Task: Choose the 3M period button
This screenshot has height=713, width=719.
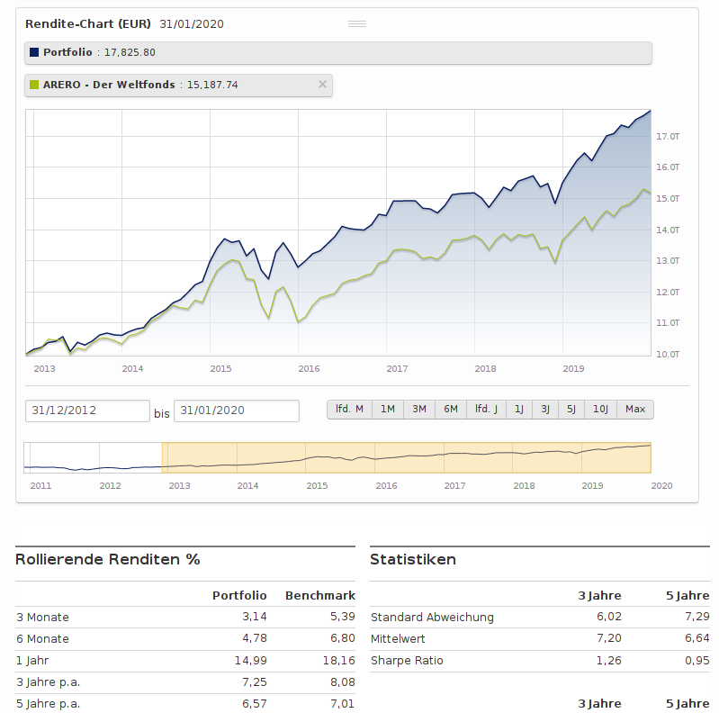Action: [x=419, y=410]
